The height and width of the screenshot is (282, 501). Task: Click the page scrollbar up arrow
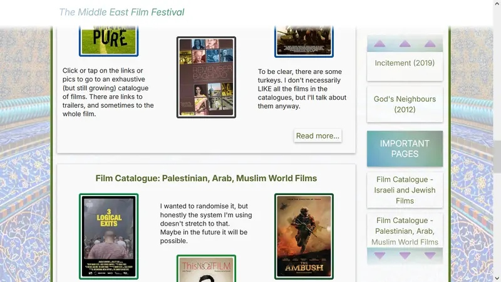click(x=497, y=3)
